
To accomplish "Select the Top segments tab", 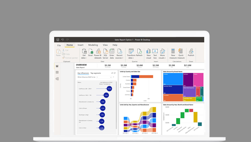I will coord(96,73).
